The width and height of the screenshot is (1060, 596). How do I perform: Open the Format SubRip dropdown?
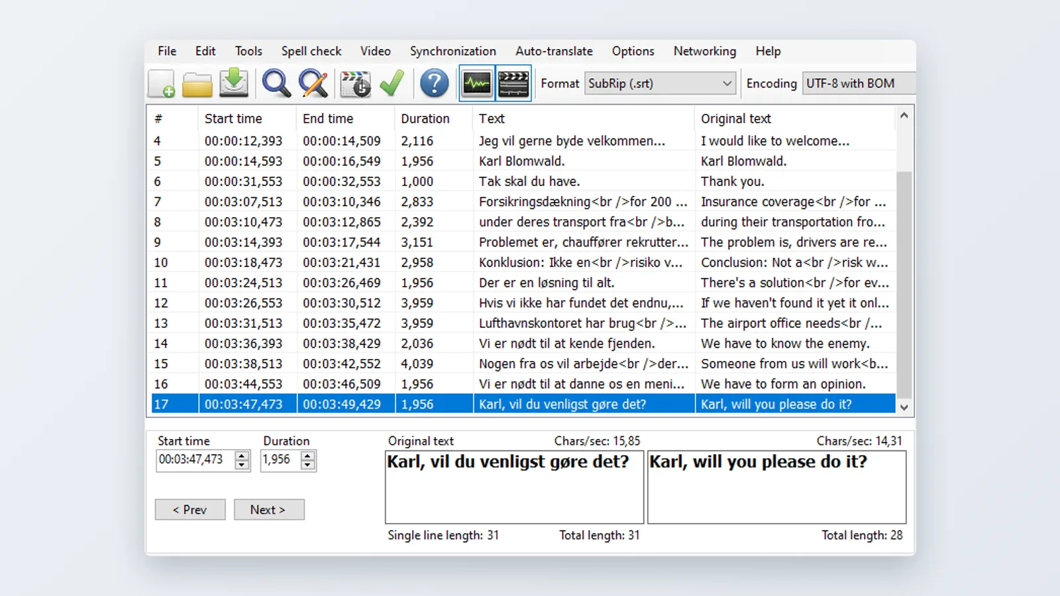click(661, 83)
